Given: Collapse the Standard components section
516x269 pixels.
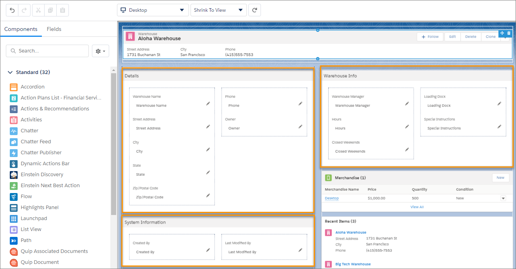Looking at the screenshot, I should click(11, 72).
